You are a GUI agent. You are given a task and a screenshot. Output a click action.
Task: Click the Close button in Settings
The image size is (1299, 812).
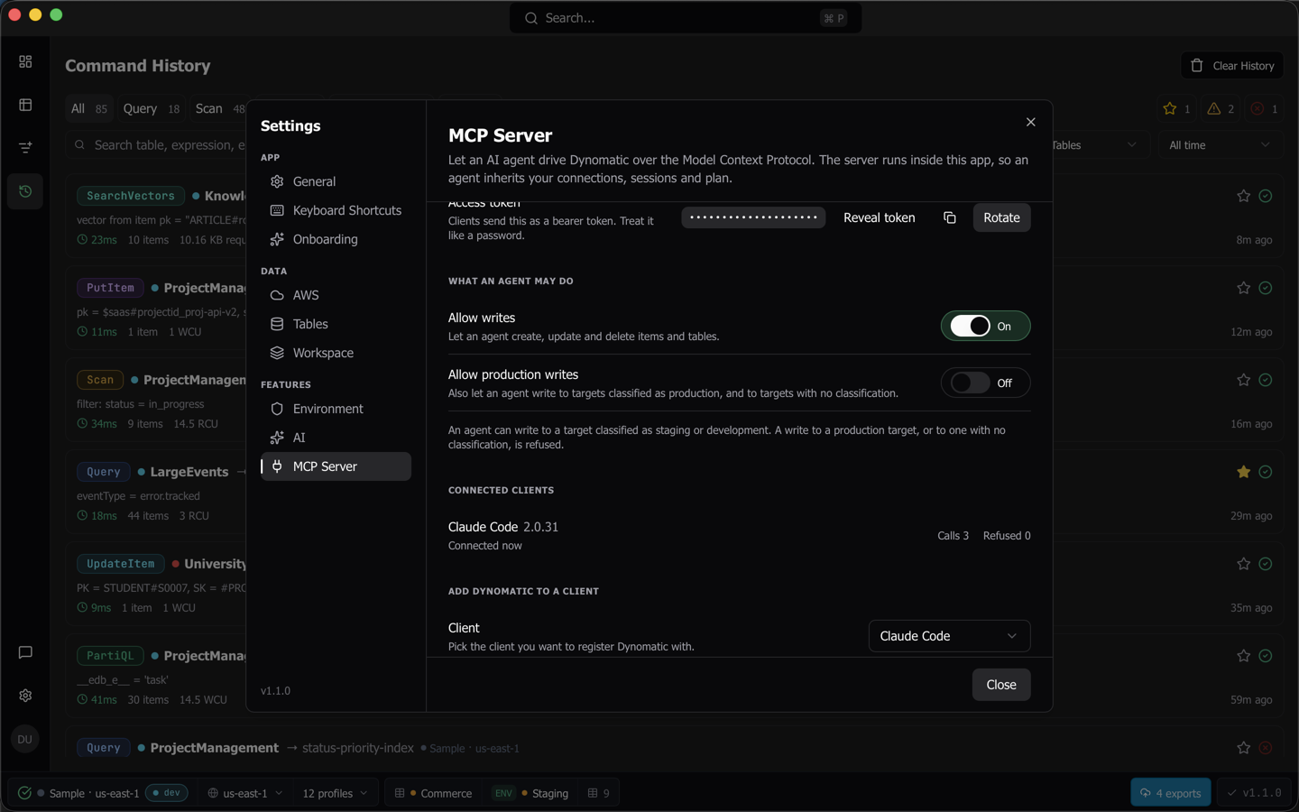tap(1001, 685)
